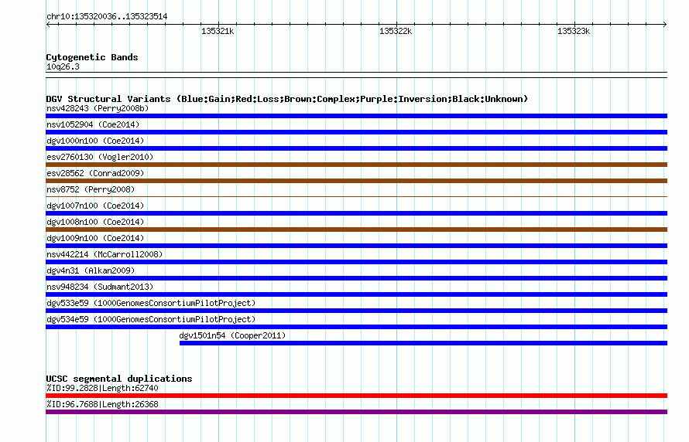Click the left arrow of the ruler
689x442 pixels.
click(48, 25)
